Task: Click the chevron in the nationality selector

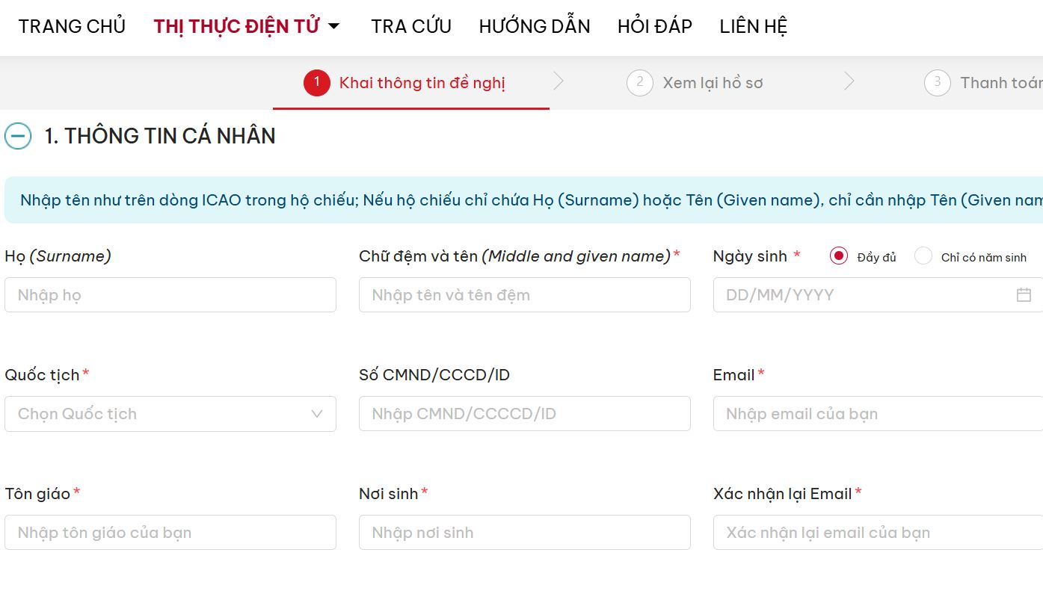Action: [316, 413]
